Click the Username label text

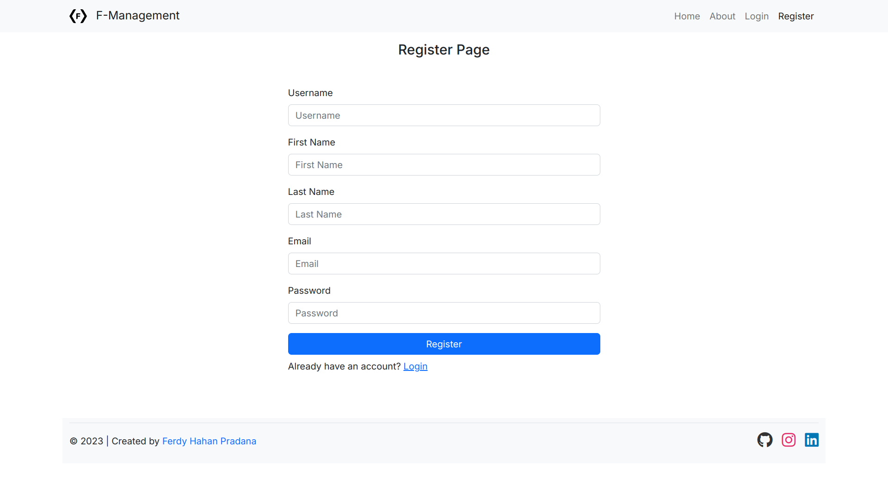310,93
